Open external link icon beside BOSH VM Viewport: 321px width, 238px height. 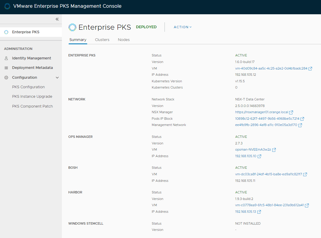point(305,174)
